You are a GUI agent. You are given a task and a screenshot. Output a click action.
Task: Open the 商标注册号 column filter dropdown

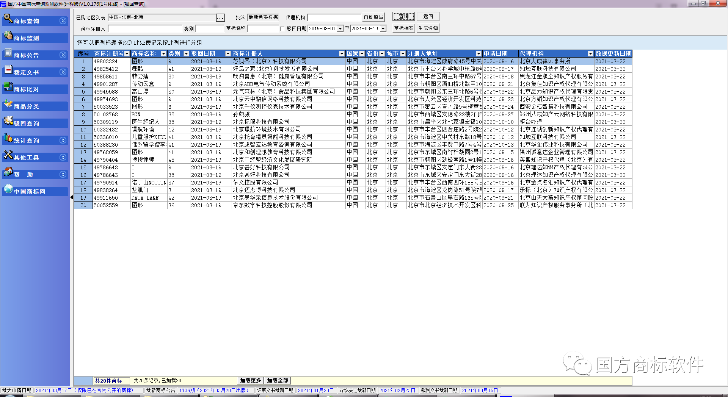coord(127,54)
